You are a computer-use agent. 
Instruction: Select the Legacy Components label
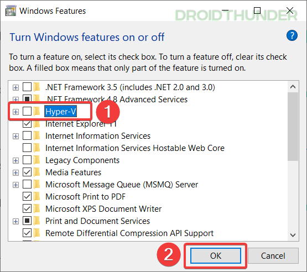[82, 160]
